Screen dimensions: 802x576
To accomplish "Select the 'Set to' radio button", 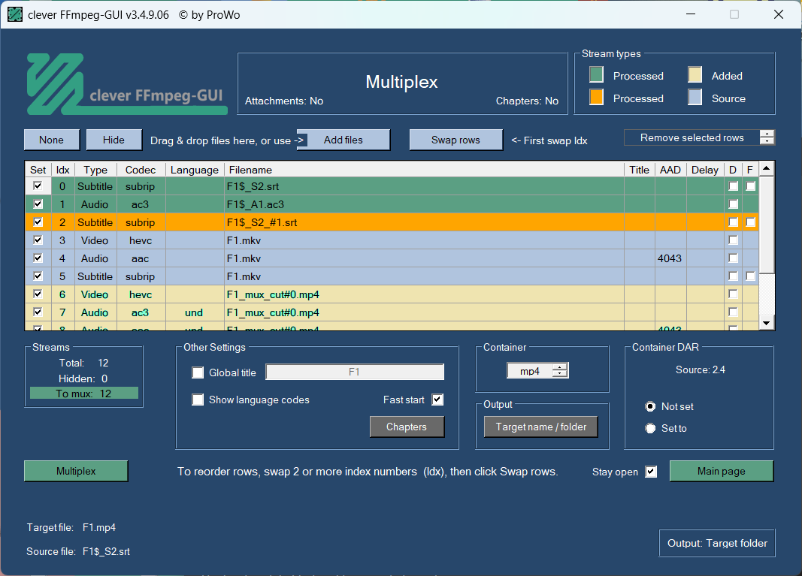I will point(651,428).
